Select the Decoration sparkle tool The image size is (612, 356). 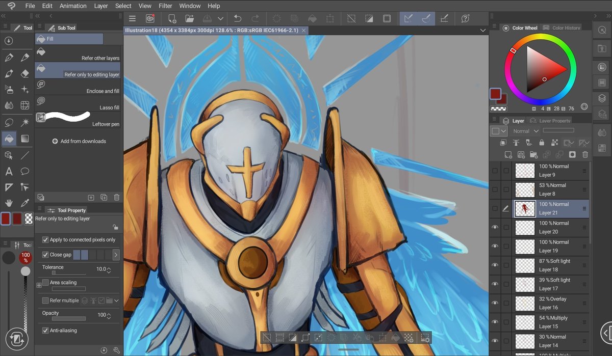click(x=24, y=90)
